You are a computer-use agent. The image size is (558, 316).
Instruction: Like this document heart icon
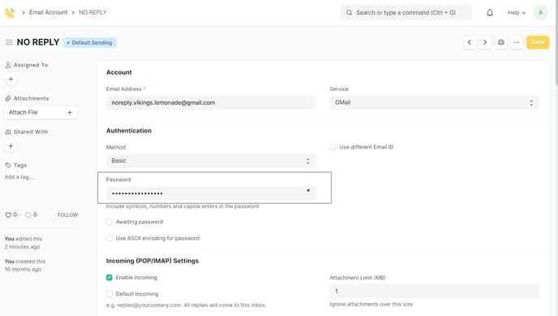pos(8,214)
